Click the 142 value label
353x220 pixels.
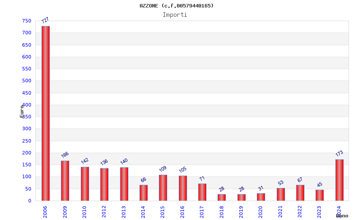click(85, 161)
